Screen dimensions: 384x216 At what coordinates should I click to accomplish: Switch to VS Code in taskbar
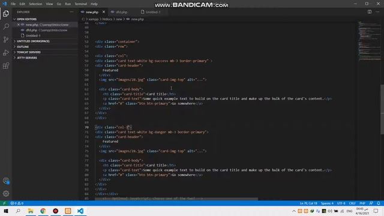(x=80, y=211)
